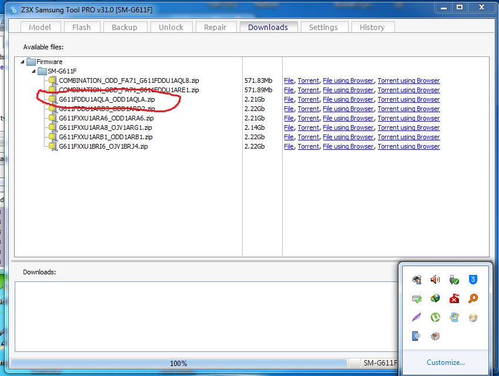The width and height of the screenshot is (499, 376).
Task: Click zip icon of G611FXXU1ARA6_ODD1ARA6
Action: [52, 118]
